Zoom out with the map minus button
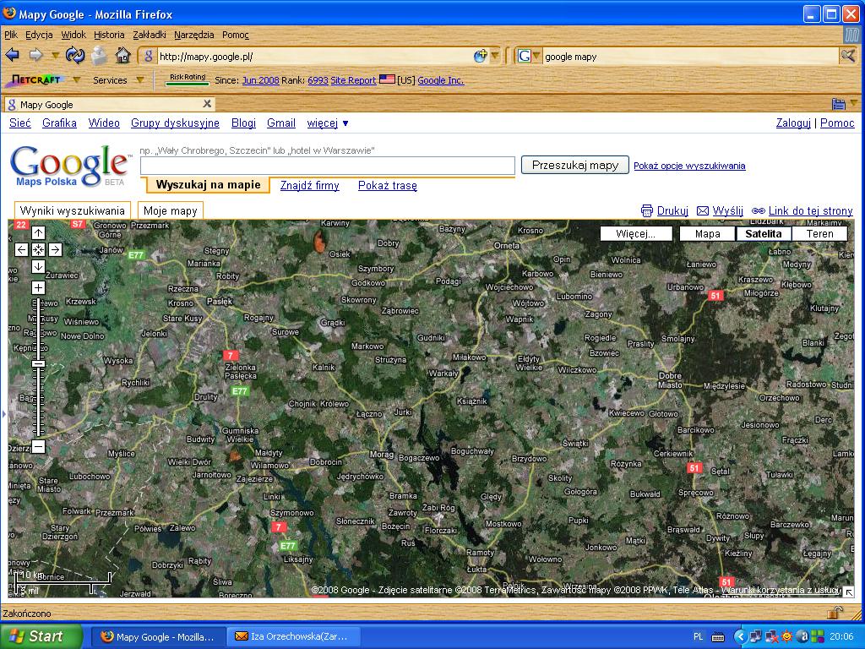This screenshot has height=649, width=865. coord(38,446)
